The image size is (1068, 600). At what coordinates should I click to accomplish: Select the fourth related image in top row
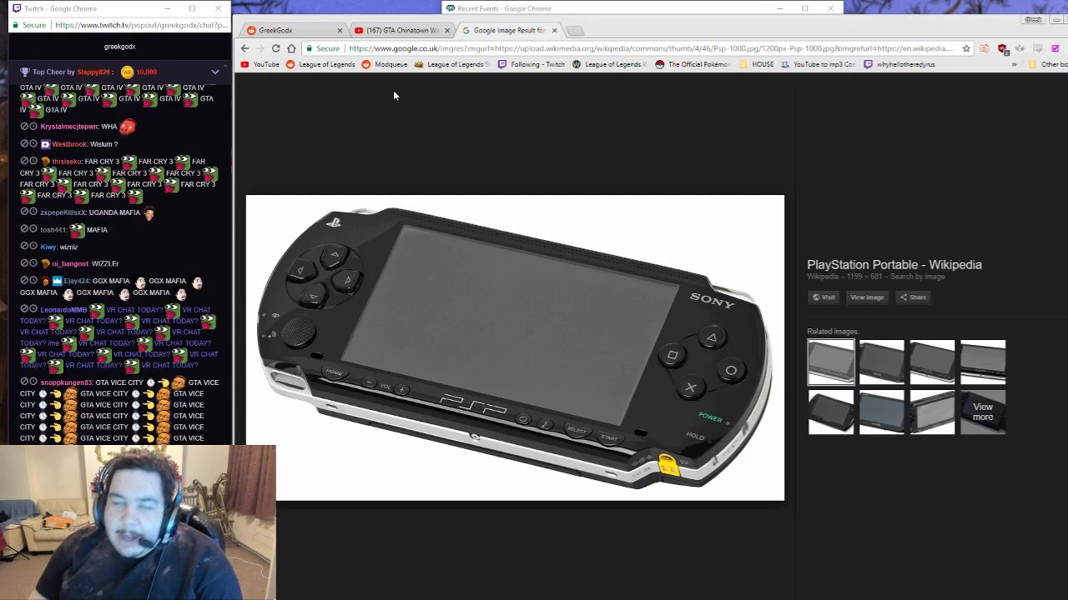click(x=983, y=362)
